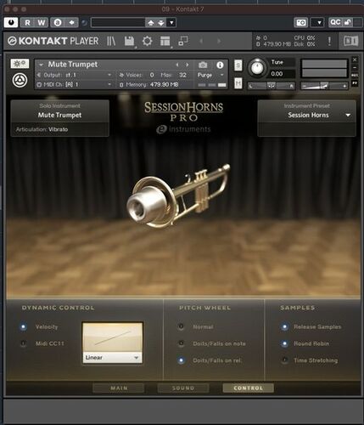Click the Memory 479.90 MB readout
Screen dimensions: 364x425
coord(149,84)
